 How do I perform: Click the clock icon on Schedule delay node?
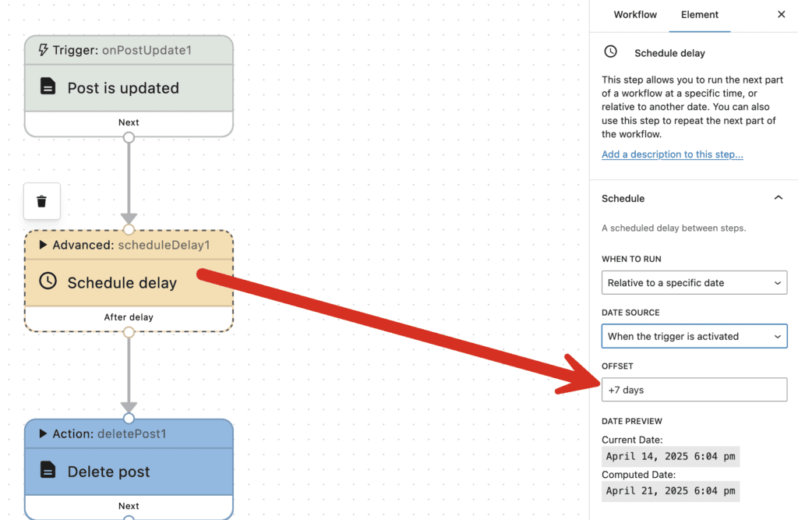48,281
